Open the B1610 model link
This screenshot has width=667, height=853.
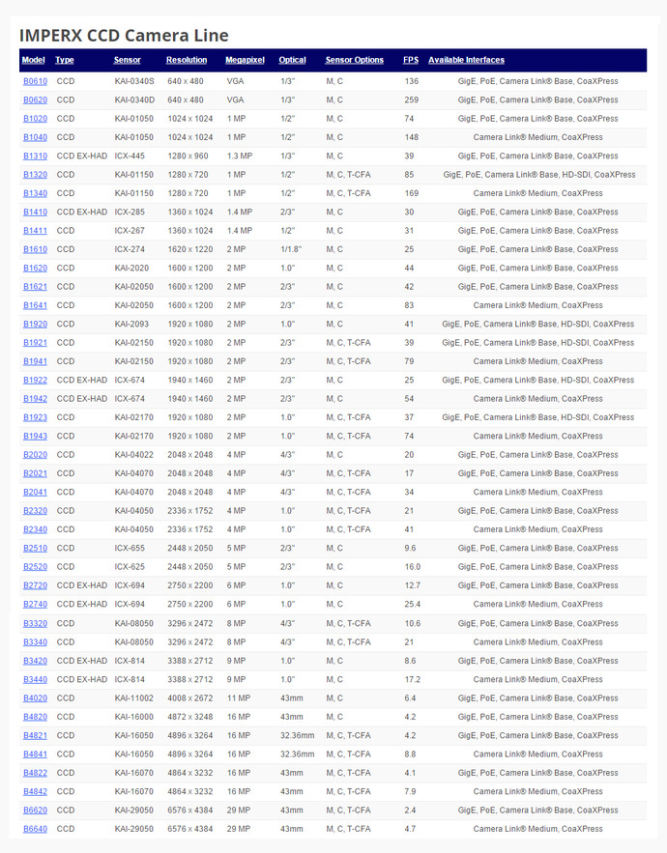click(36, 249)
